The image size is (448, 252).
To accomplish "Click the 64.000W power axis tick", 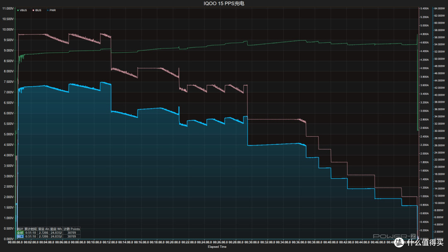I will (x=439, y=9).
